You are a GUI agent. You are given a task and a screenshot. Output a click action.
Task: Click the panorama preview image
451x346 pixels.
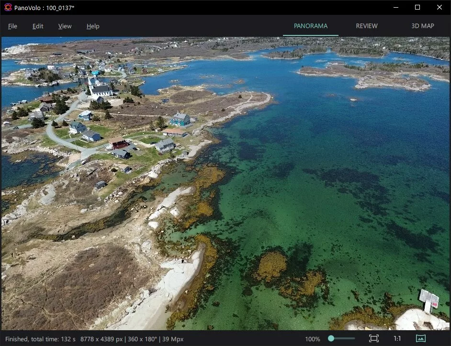point(225,183)
